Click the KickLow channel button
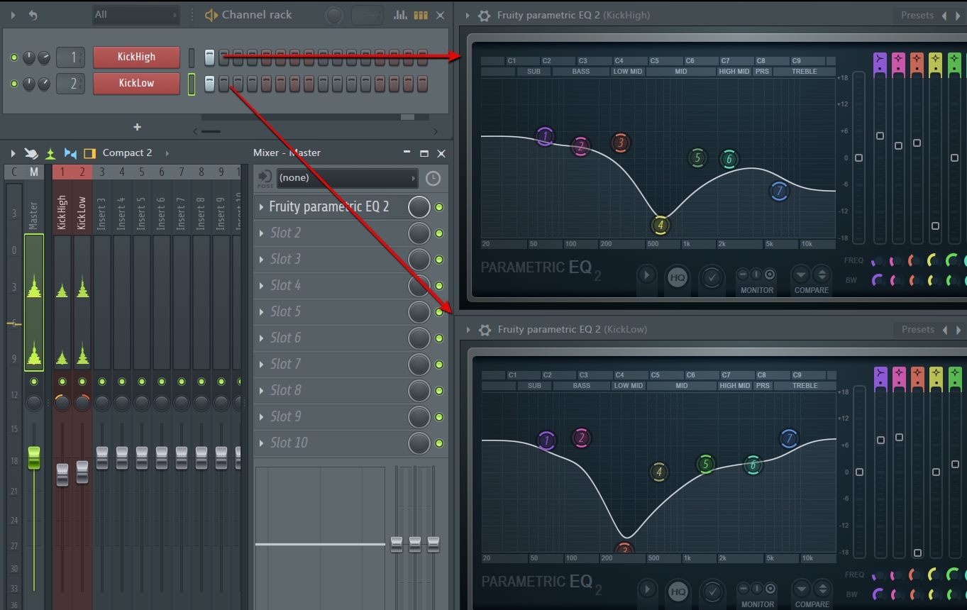The image size is (967, 610). pos(136,83)
